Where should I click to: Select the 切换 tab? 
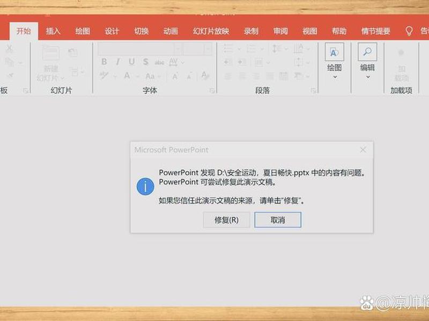click(x=142, y=31)
